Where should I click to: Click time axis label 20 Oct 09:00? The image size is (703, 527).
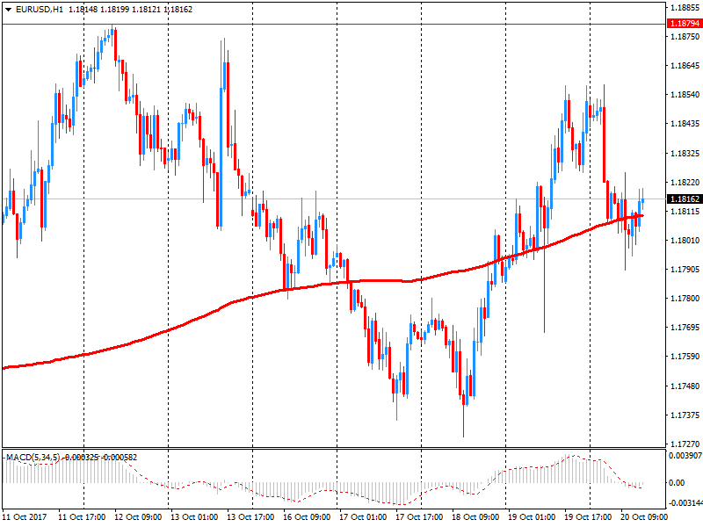tap(644, 517)
